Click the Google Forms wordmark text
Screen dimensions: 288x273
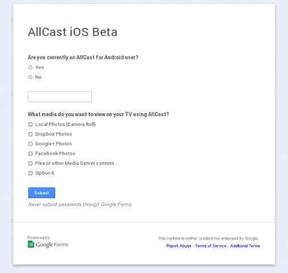(x=52, y=245)
